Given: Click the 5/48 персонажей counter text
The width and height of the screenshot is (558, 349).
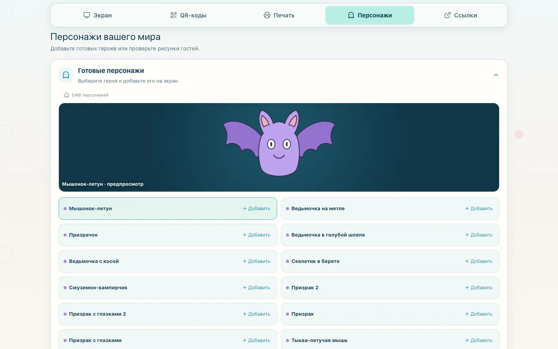Looking at the screenshot, I should tap(90, 95).
